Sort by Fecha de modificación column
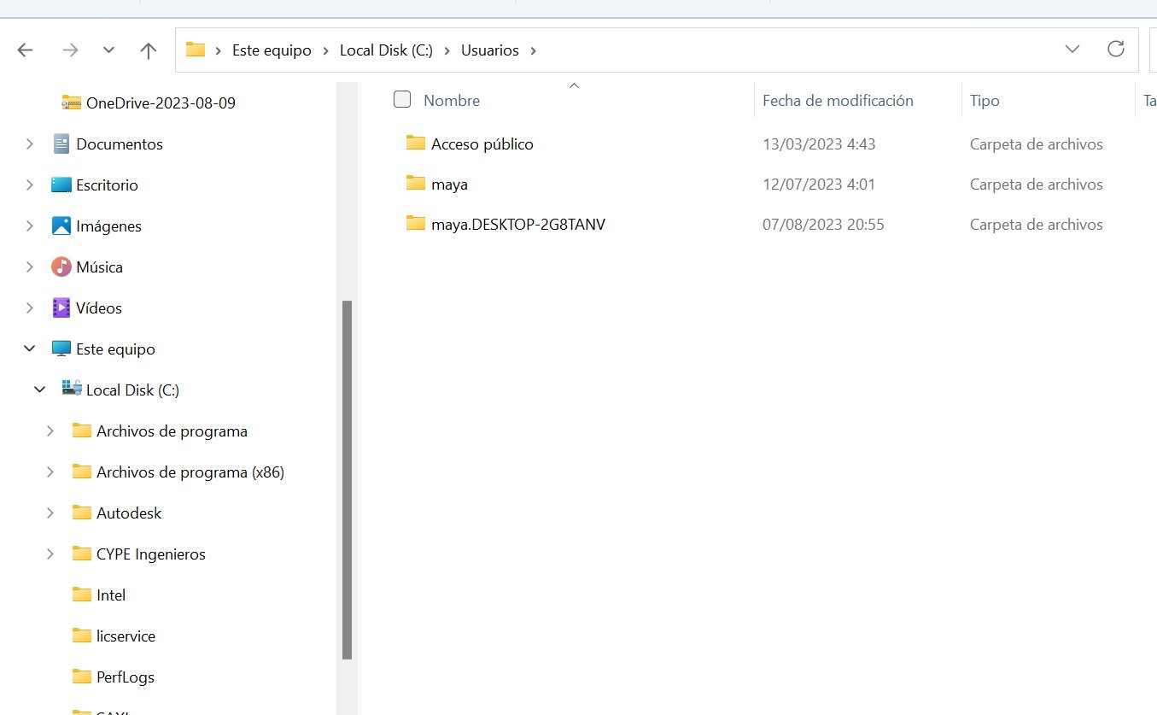The height and width of the screenshot is (715, 1157). 838,101
